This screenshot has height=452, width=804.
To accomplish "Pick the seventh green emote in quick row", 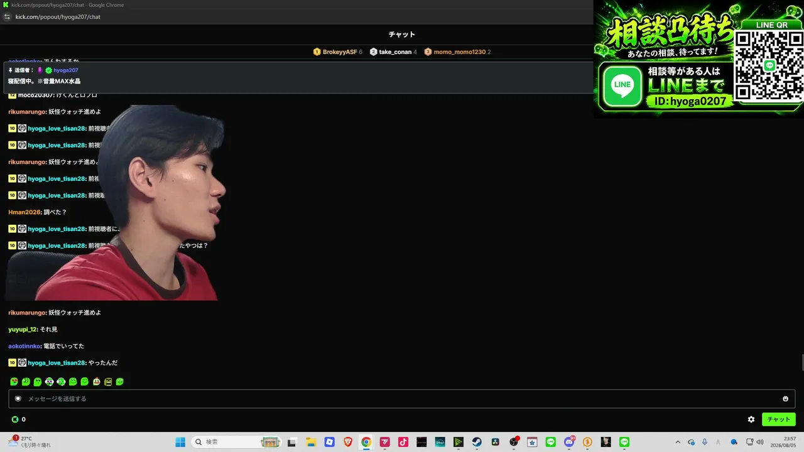I will 84,382.
